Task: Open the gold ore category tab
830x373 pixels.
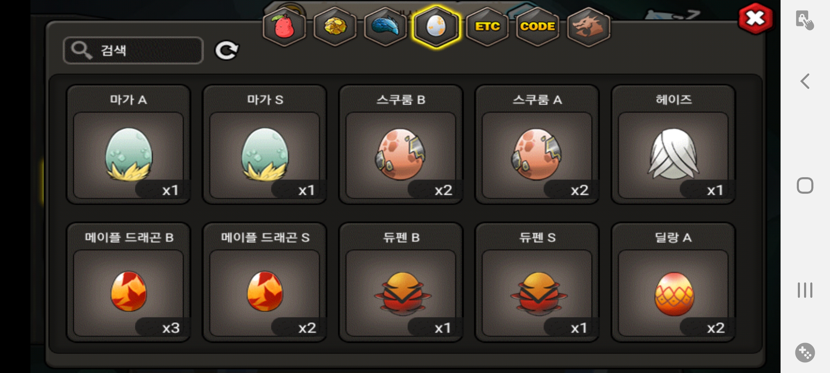Action: [x=335, y=27]
